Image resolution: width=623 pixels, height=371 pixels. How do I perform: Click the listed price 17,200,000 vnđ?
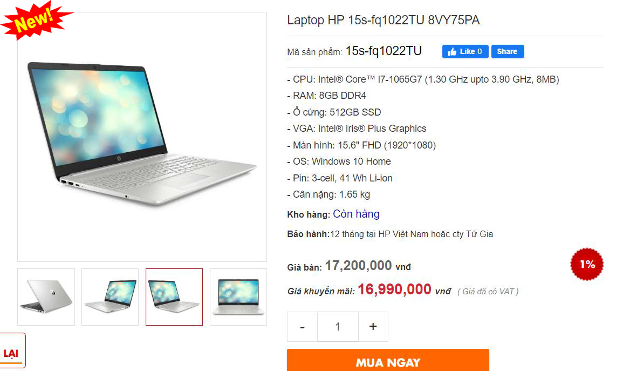pos(368,266)
